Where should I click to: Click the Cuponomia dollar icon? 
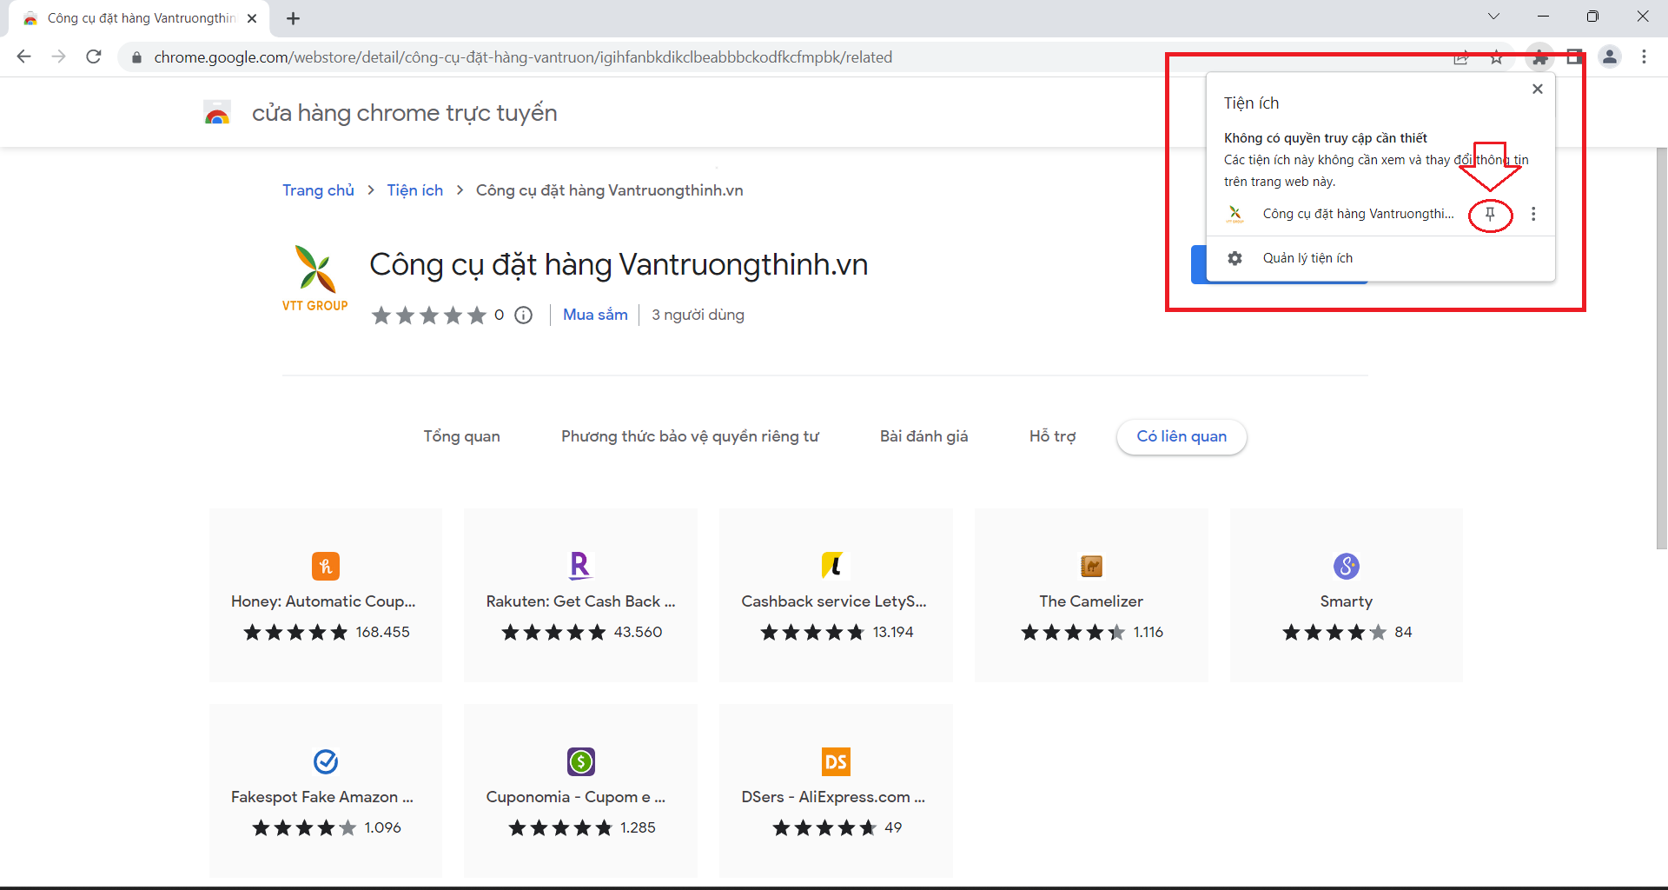[581, 761]
